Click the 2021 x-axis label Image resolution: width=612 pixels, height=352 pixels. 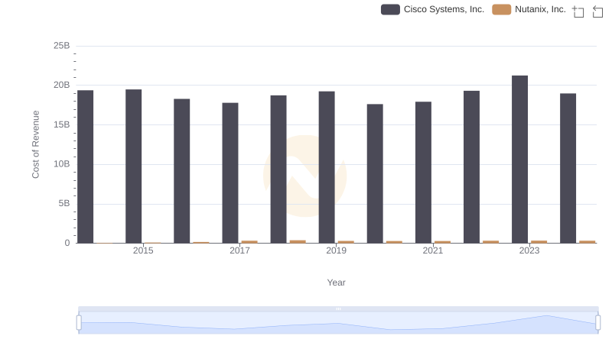[433, 250]
